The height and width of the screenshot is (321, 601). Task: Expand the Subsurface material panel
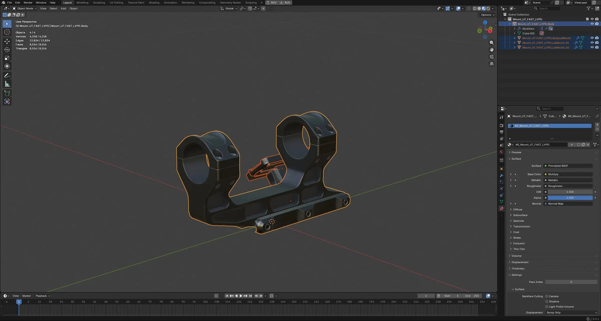tap(520, 215)
